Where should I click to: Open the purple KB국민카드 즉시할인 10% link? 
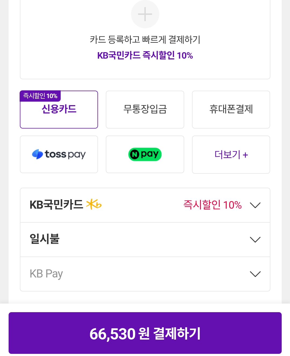pos(145,55)
